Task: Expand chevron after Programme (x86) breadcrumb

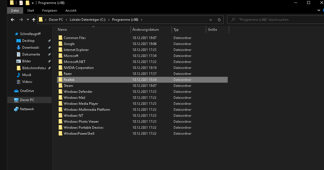Action: tap(142, 20)
